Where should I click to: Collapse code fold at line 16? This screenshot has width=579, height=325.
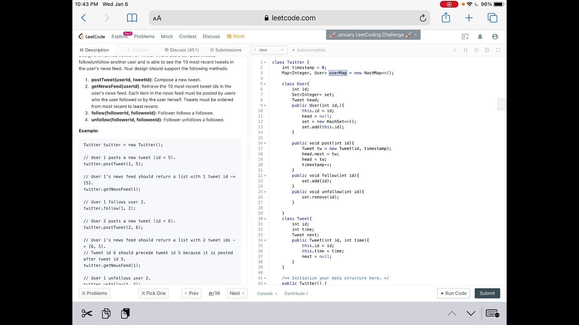pyautogui.click(x=265, y=143)
